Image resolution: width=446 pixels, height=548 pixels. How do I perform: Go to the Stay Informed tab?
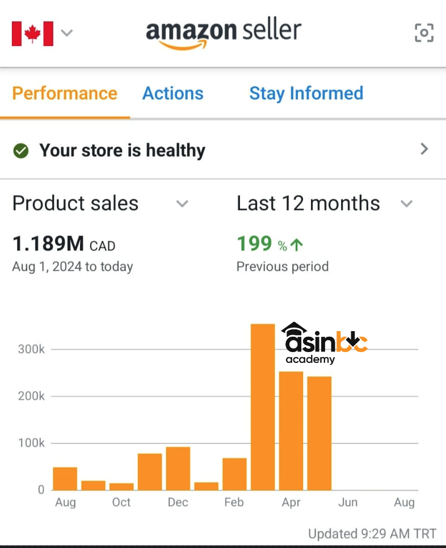tap(306, 94)
